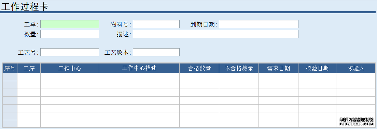
Task: Click the first row's 合格数量 cell
Action: pos(199,77)
